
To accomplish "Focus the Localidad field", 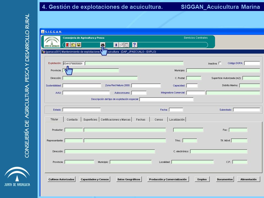I will coord(193,162).
